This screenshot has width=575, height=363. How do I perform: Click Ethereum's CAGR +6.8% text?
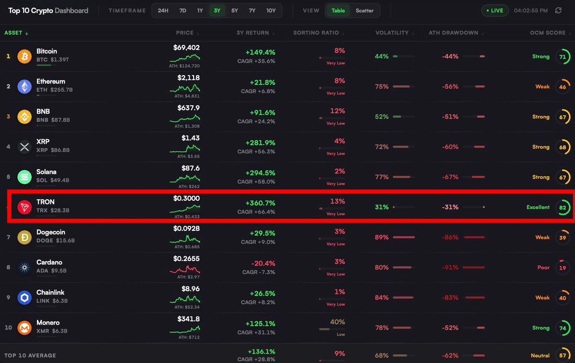click(x=258, y=91)
